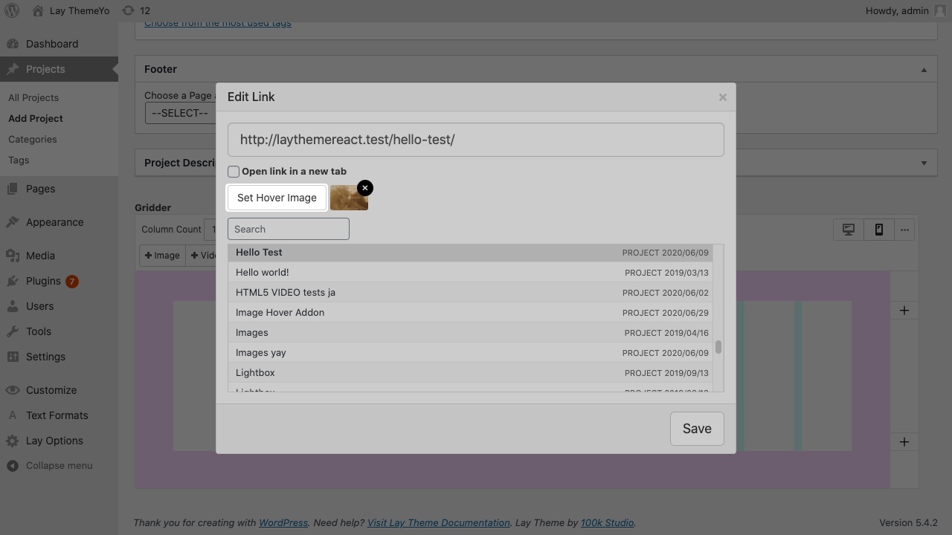
Task: Click the link list scrollbar thumb
Action: click(x=718, y=347)
